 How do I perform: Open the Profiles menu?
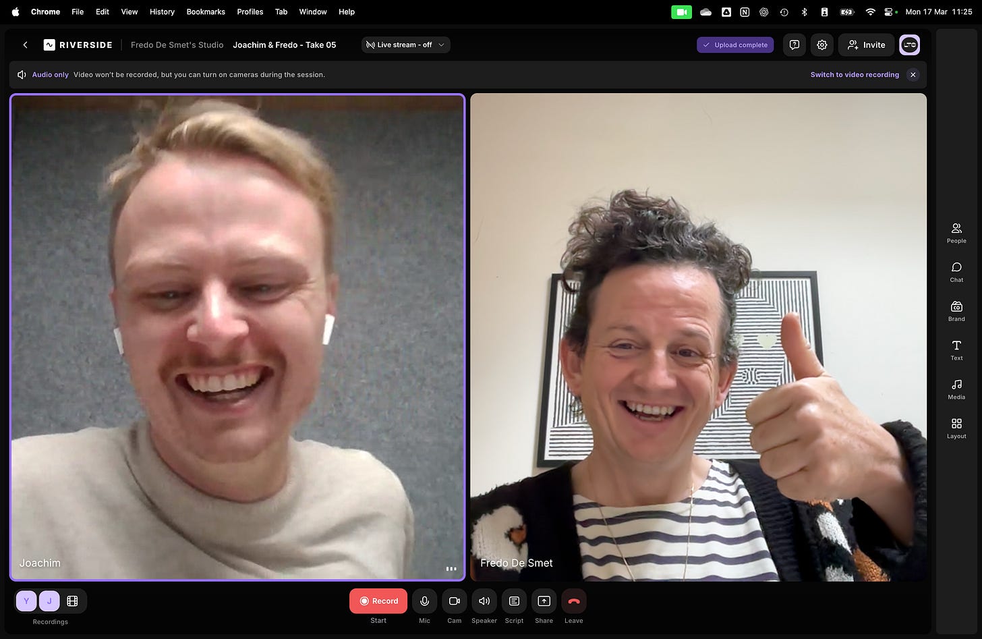pyautogui.click(x=250, y=11)
